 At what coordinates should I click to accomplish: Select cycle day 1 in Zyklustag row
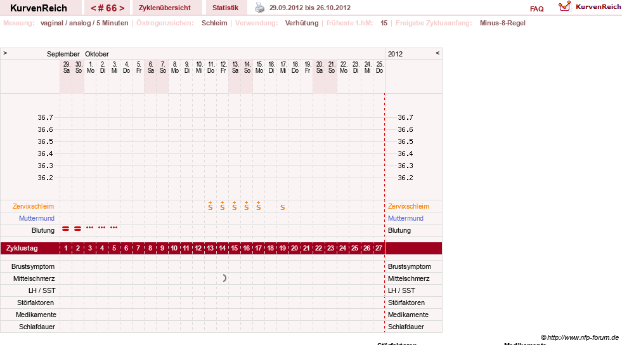(x=66, y=248)
